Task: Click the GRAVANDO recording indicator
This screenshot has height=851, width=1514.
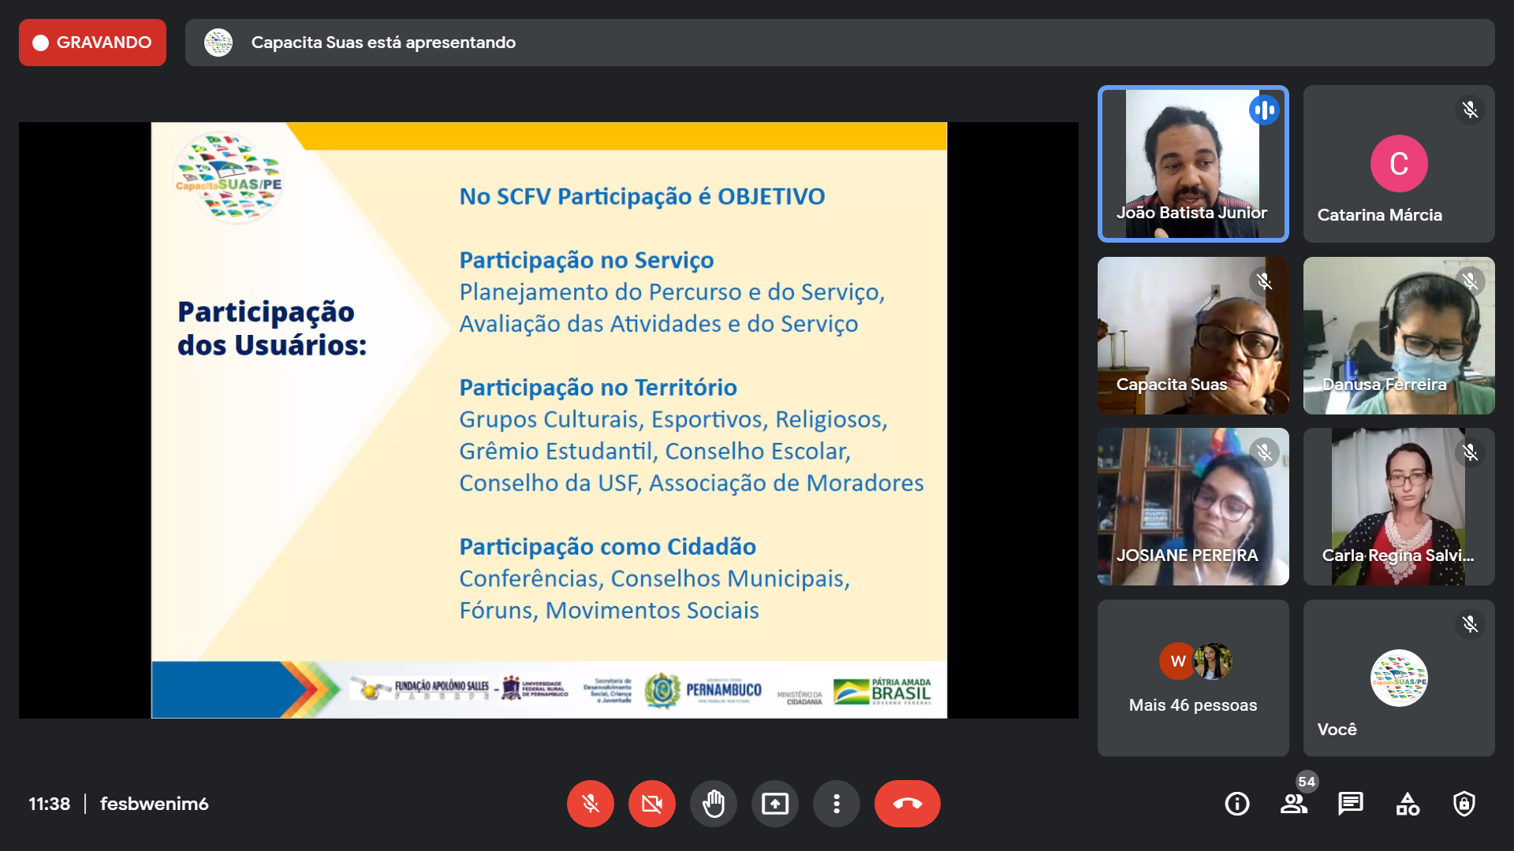Action: point(92,43)
